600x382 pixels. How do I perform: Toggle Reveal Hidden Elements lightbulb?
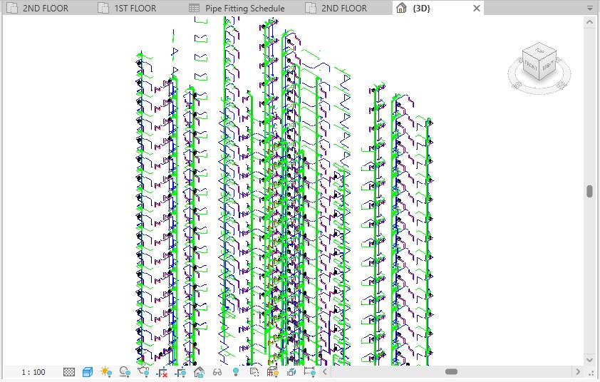236,371
